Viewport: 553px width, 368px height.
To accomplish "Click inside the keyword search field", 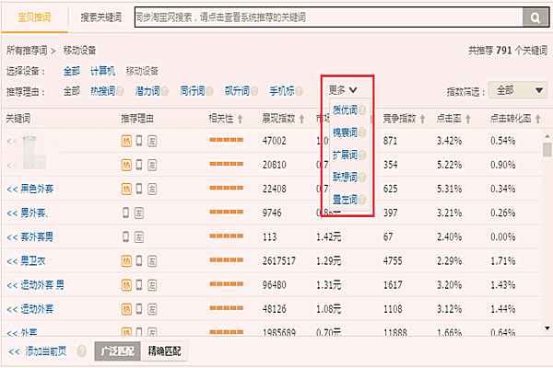I will pyautogui.click(x=328, y=17).
